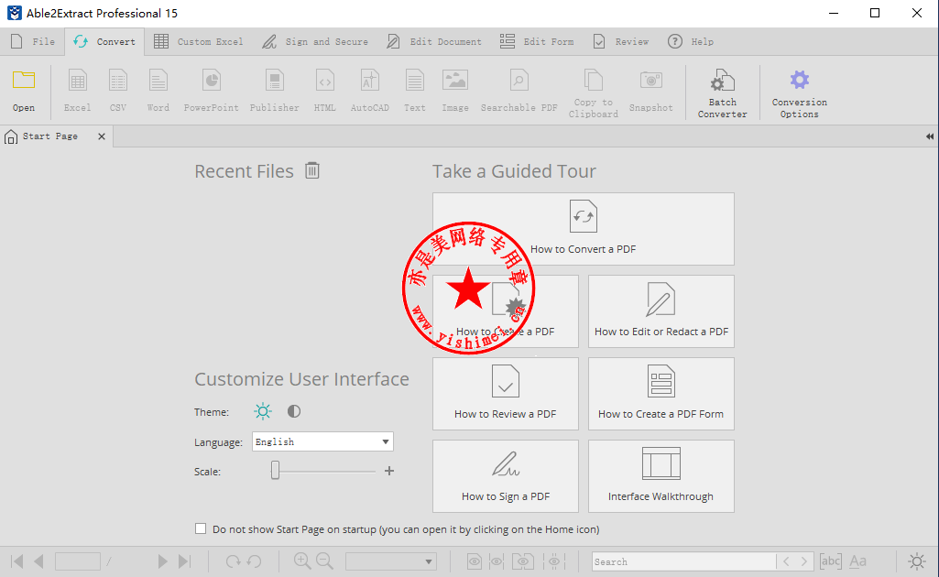Choose the Word conversion icon
This screenshot has height=577, width=939.
click(158, 81)
